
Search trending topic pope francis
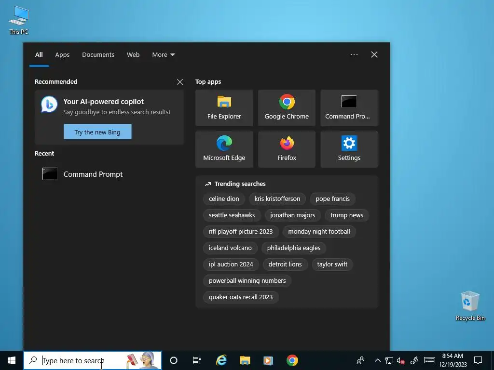point(332,199)
